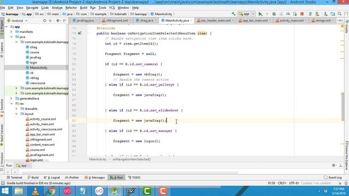This screenshot has height=196, width=349.
Task: Open the VCS menu
Action: tap(112, 8)
